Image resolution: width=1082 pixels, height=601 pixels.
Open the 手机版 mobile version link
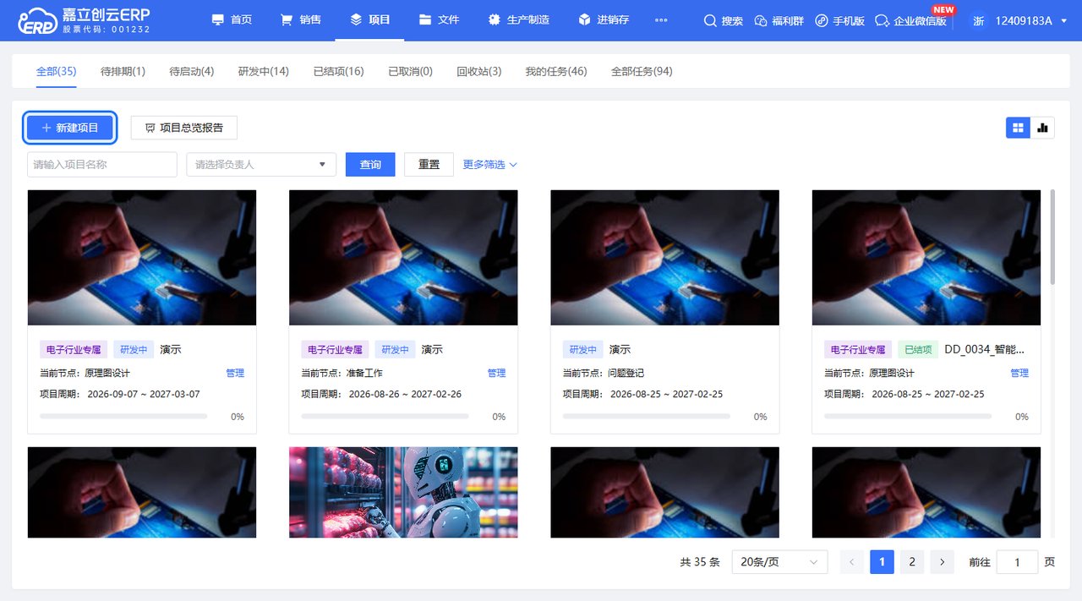840,20
